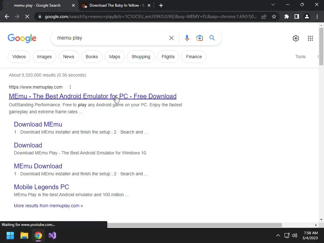Clear the search box text

171,38
